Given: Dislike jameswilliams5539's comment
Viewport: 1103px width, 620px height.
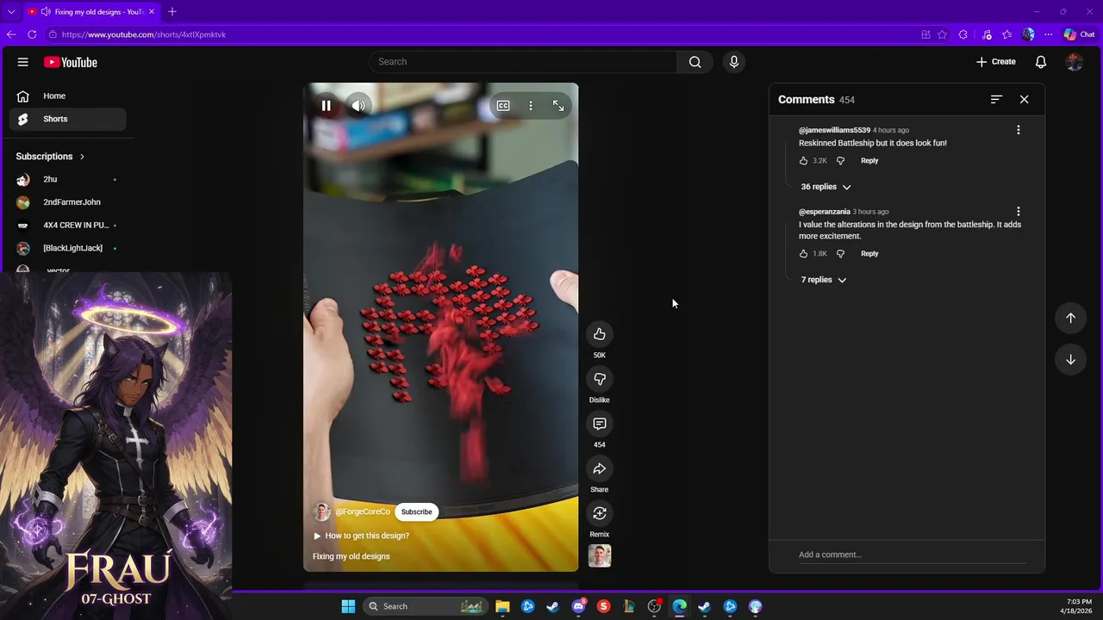Looking at the screenshot, I should coord(841,161).
